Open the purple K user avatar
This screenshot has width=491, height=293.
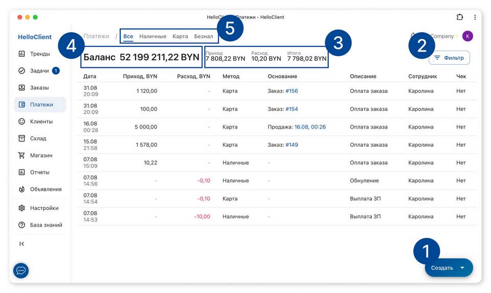coord(467,36)
